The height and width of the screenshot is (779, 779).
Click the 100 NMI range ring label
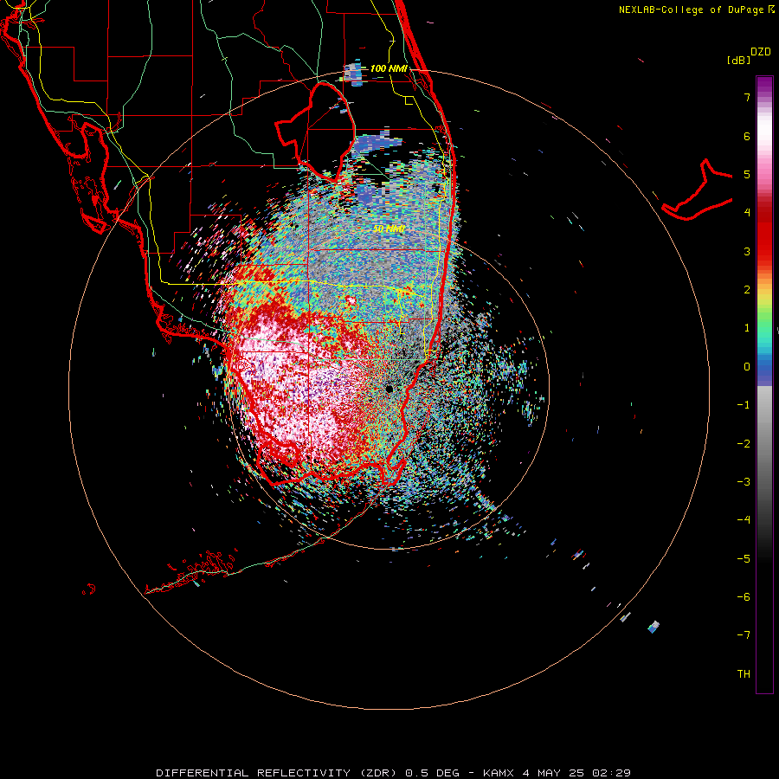(x=389, y=68)
